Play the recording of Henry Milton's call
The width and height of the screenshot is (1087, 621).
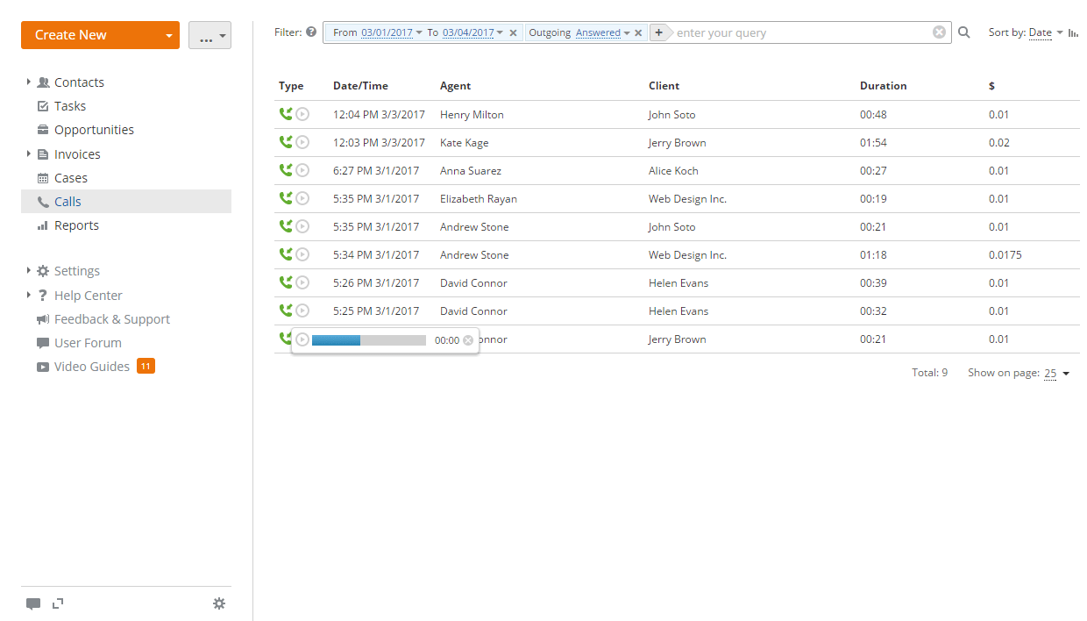(303, 113)
